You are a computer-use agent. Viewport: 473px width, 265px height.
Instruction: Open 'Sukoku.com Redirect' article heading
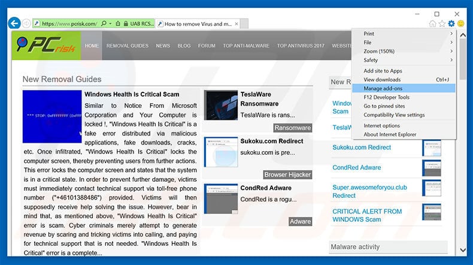tap(272, 141)
